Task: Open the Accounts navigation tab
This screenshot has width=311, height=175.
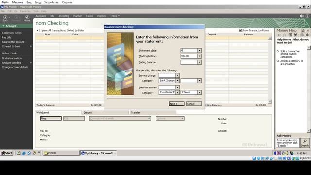Action: (x=41, y=16)
